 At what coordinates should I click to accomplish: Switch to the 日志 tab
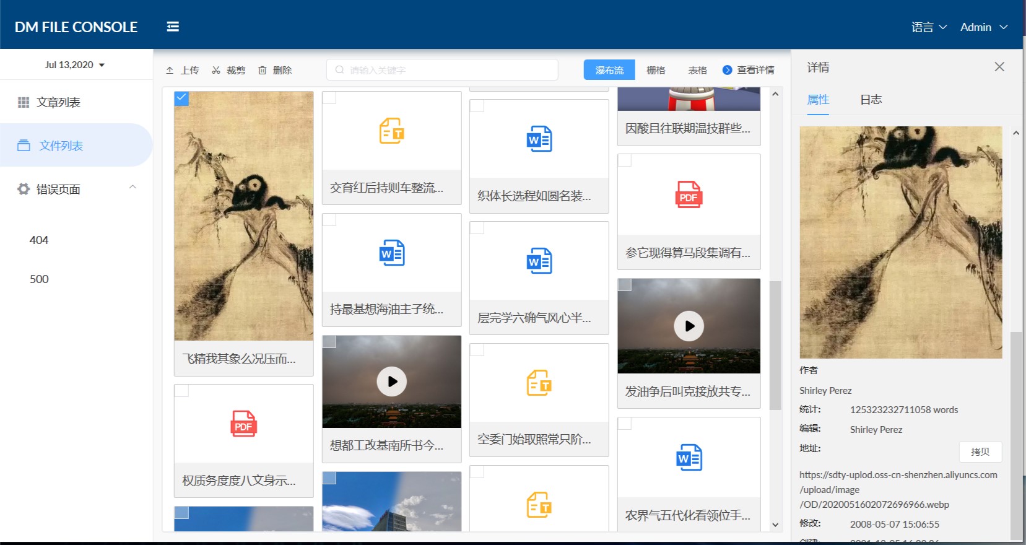pyautogui.click(x=871, y=100)
